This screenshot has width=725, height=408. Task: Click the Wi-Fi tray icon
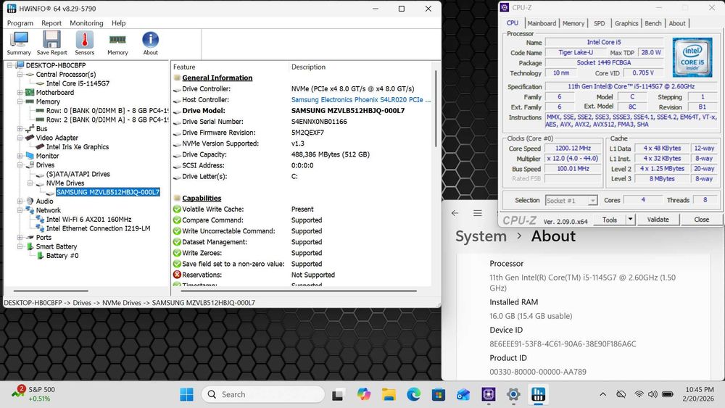[639, 394]
